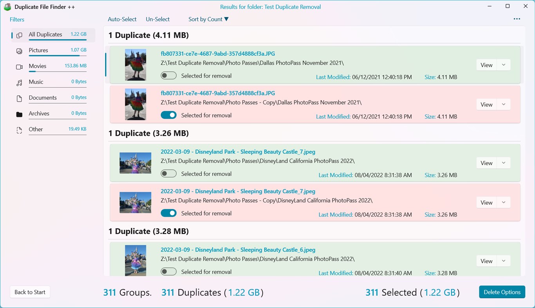Click Back to Start
The image size is (535, 308).
pyautogui.click(x=30, y=292)
